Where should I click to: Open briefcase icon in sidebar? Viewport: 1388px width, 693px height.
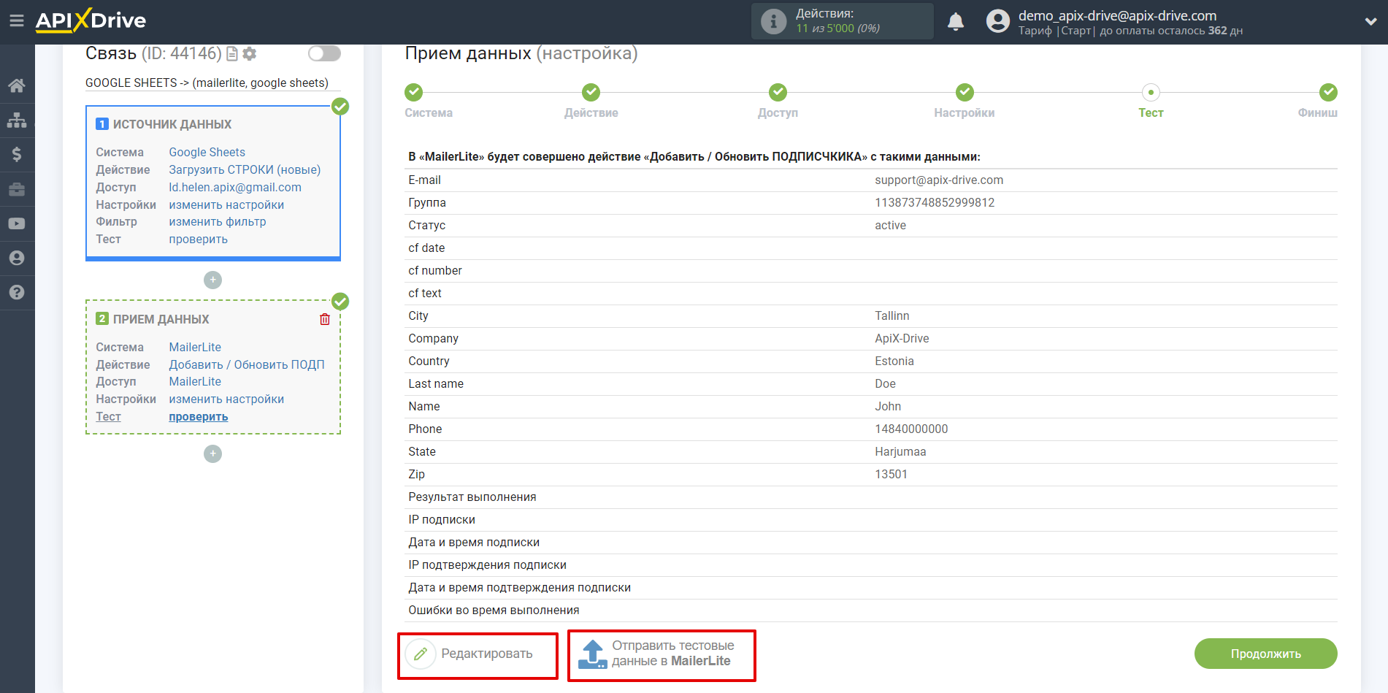pos(17,189)
